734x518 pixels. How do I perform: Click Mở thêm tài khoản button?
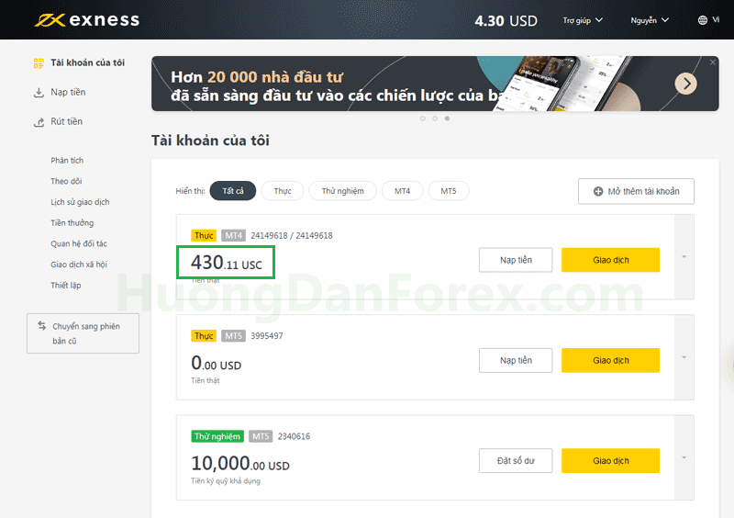pyautogui.click(x=636, y=191)
